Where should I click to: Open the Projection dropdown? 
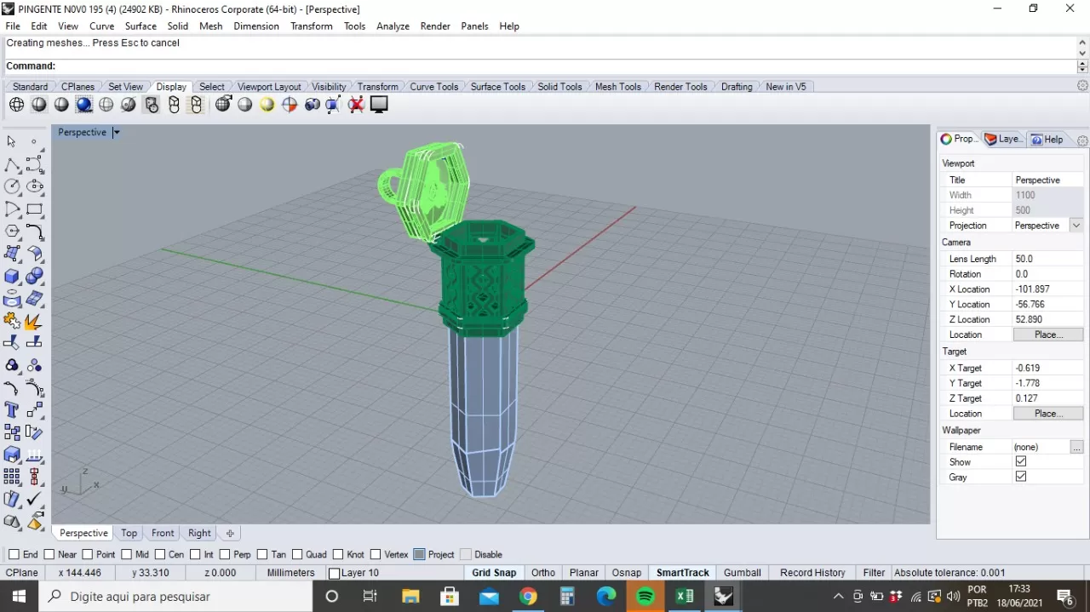1076,226
